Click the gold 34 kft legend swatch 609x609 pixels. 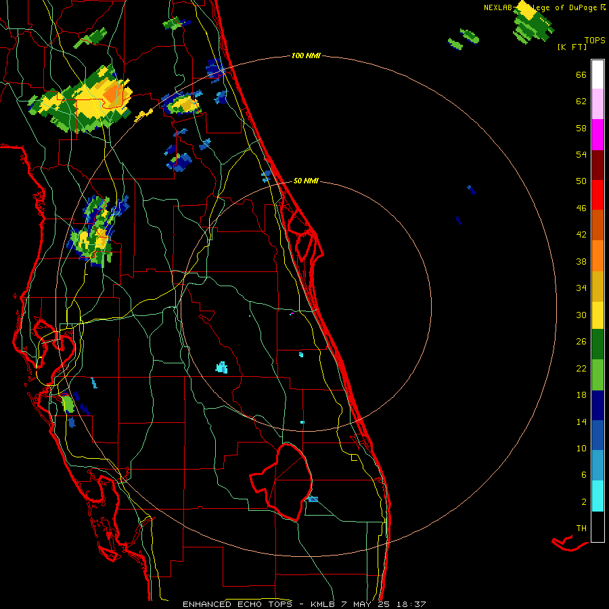coord(597,286)
